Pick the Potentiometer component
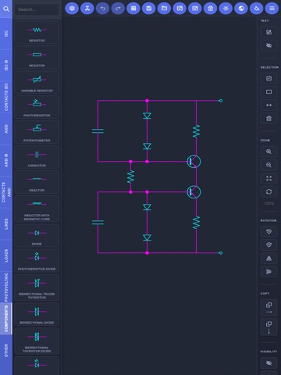Viewport: 281px width, 375px height. point(37,132)
